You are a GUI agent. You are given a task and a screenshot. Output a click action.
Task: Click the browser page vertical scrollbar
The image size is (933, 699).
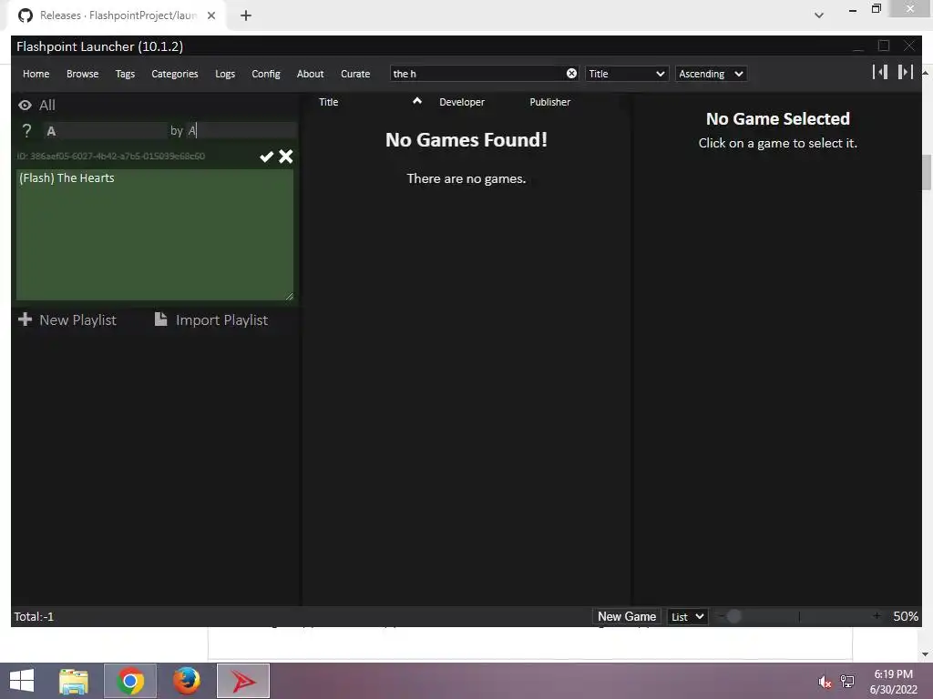pos(927,172)
